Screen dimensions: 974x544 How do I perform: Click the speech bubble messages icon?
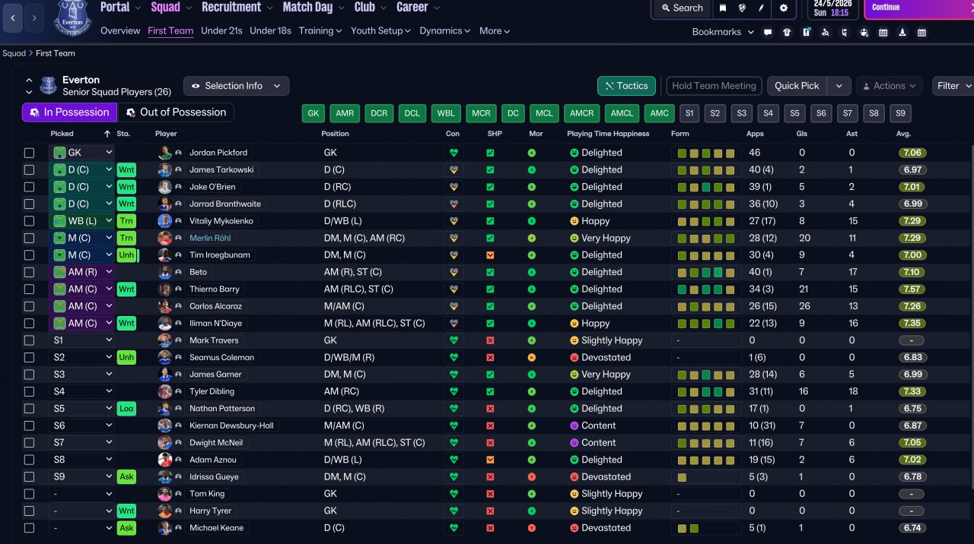[768, 33]
